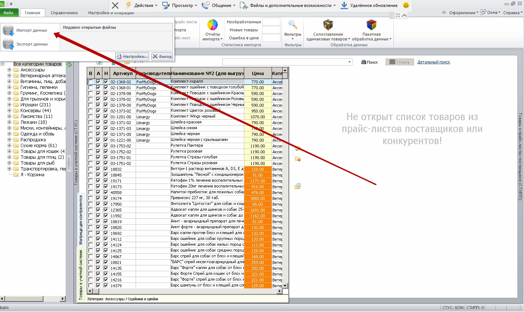Click the grid dots icon near ribbon corner
Viewport: 524px width, 312px height.
point(392,15)
